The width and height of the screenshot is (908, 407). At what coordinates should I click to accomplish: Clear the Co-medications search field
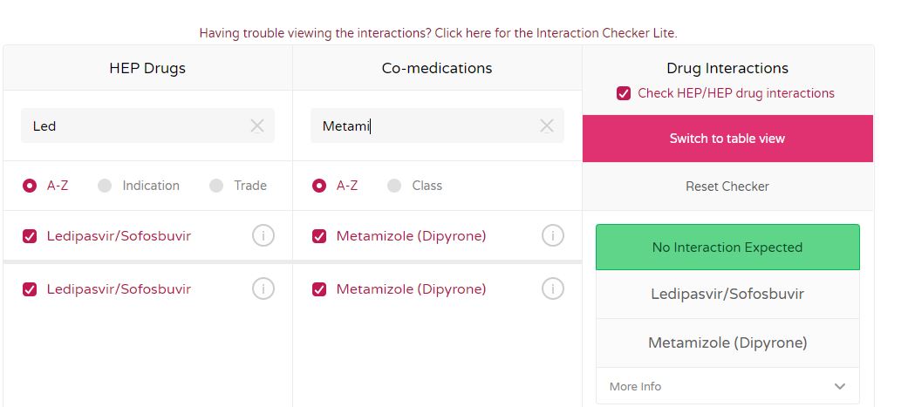547,125
